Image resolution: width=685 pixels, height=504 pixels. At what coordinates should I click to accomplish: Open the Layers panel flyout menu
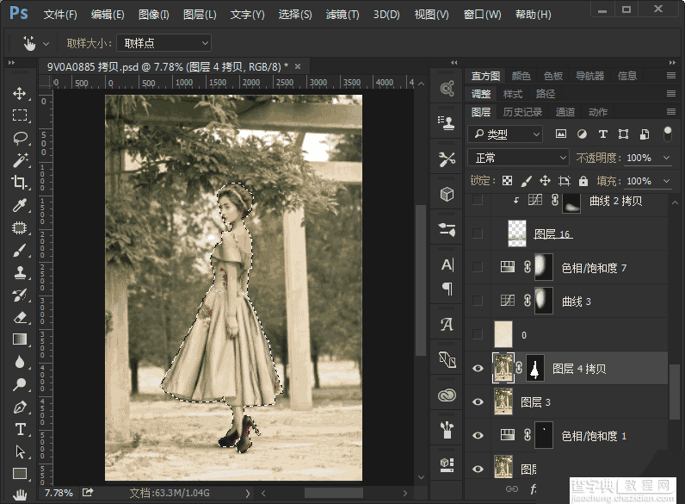(671, 112)
